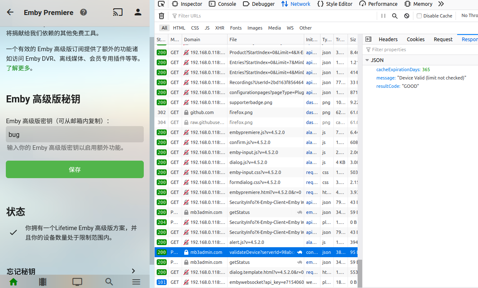This screenshot has height=288, width=478.
Task: Click the turtle icon on validateDevice row
Action: [300, 252]
